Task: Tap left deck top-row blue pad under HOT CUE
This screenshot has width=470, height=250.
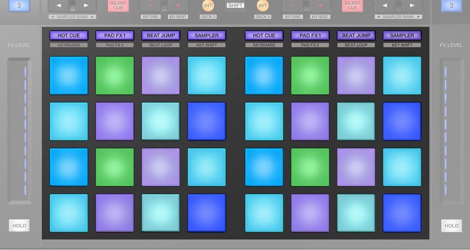Action: (69, 76)
